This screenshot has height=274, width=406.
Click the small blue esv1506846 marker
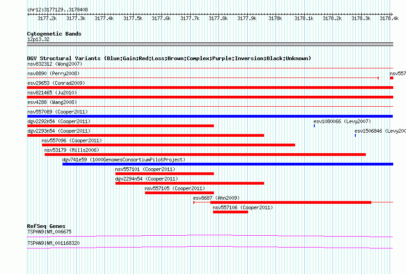click(x=355, y=135)
